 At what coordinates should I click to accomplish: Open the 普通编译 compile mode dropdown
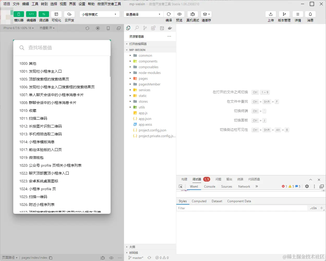coord(143,14)
